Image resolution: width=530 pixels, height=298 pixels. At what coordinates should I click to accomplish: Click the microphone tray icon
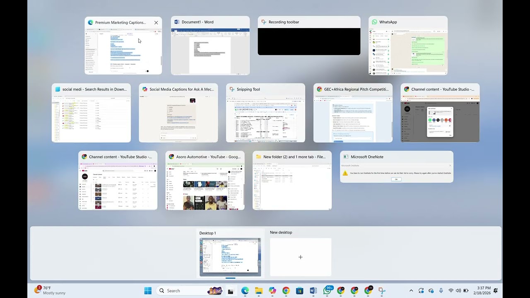441,291
